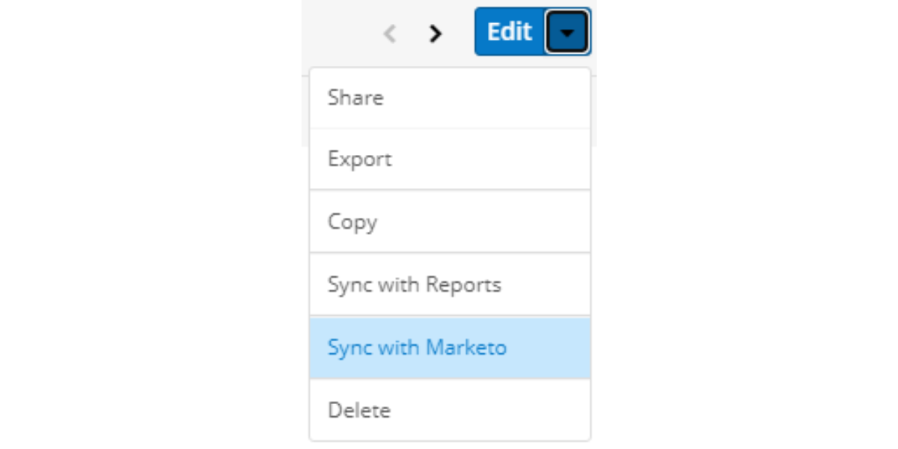Sync the record with Marketo
Screen dimensions: 898x449
click(450, 348)
